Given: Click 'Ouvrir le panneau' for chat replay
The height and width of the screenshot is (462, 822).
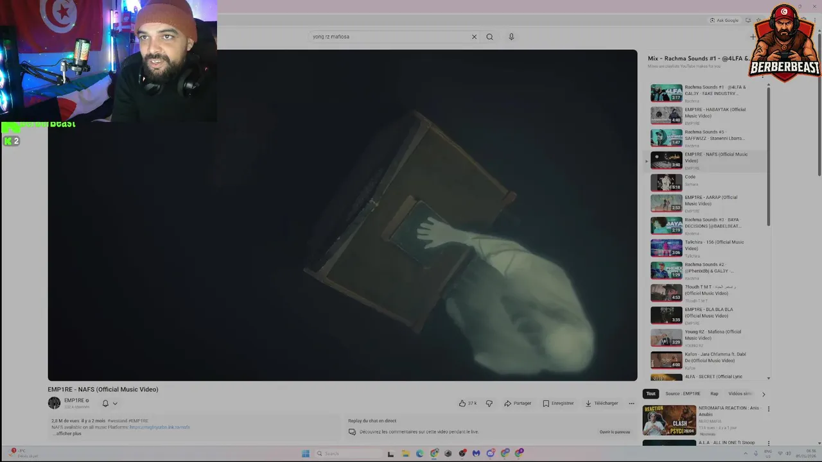Looking at the screenshot, I should click(x=615, y=432).
